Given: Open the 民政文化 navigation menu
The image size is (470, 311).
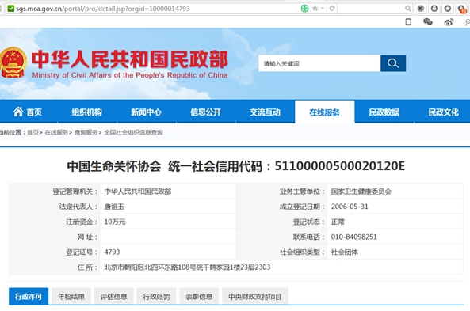Looking at the screenshot, I should (x=443, y=112).
